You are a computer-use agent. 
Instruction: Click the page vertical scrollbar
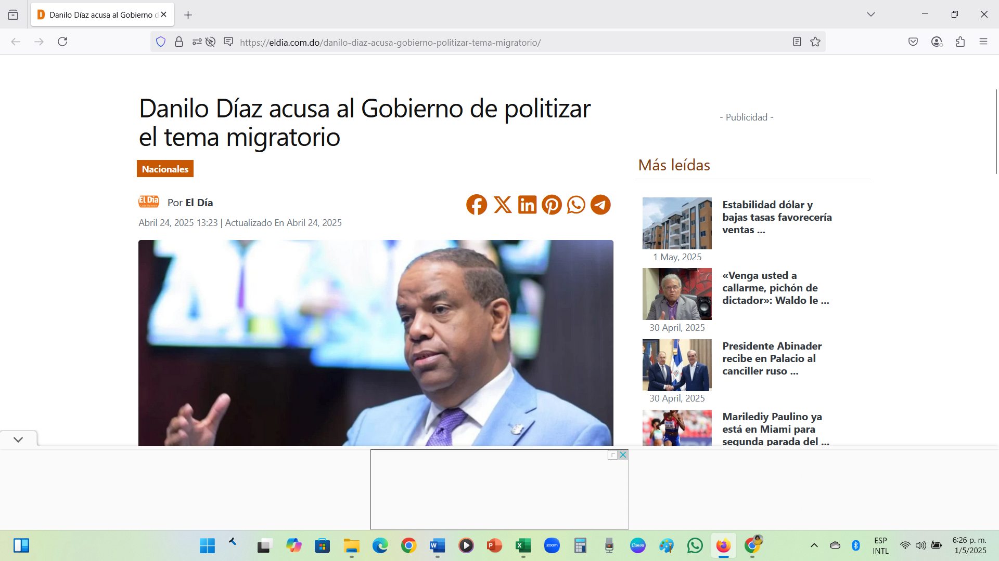pos(996,132)
